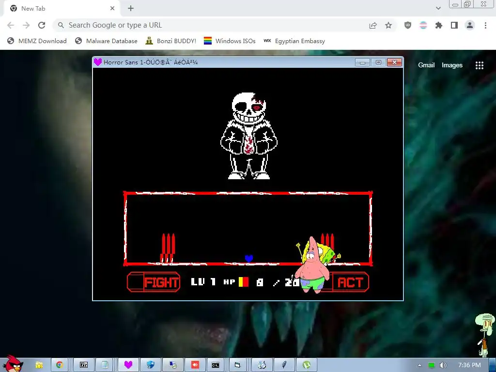The width and height of the screenshot is (496, 372).
Task: Click the FIGHT button in the game
Action: pyautogui.click(x=154, y=282)
